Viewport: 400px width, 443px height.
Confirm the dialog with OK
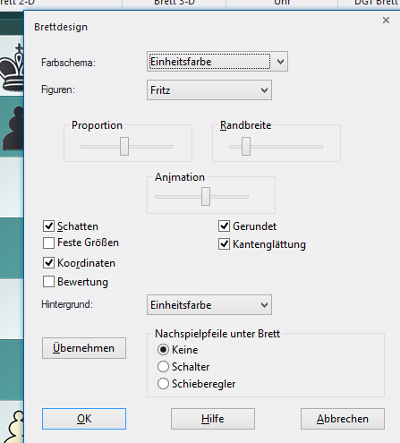pyautogui.click(x=84, y=419)
